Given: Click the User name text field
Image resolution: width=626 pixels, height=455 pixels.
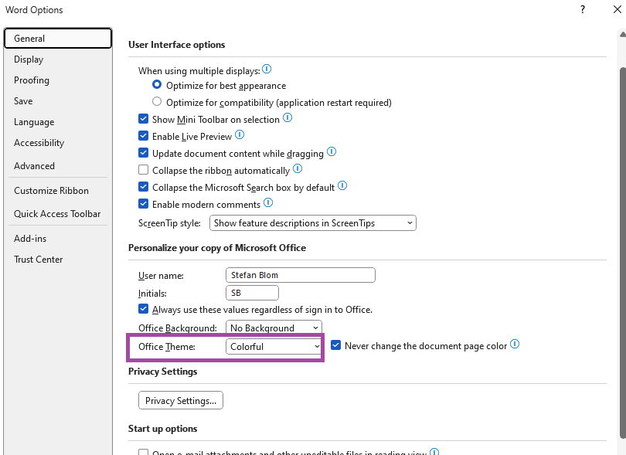Looking at the screenshot, I should click(300, 275).
